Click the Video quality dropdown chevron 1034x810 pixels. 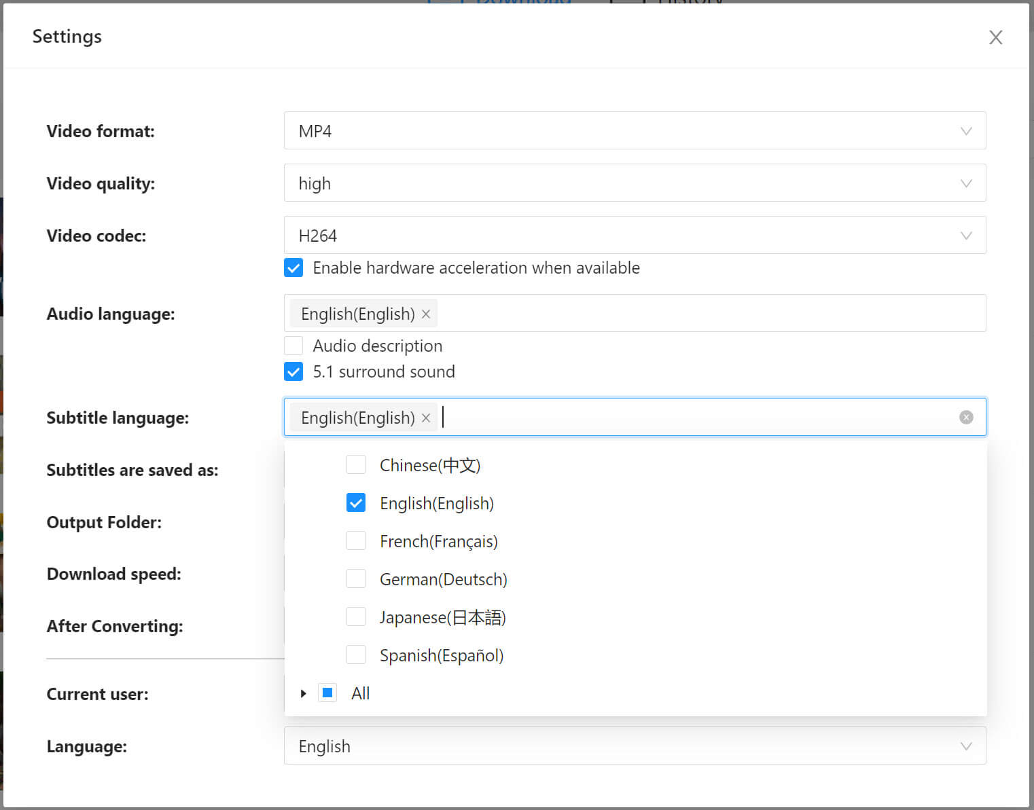(965, 183)
